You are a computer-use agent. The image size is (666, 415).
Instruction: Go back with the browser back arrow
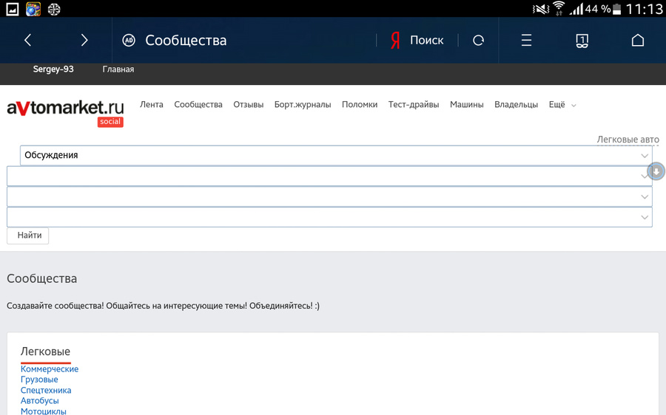pos(28,41)
